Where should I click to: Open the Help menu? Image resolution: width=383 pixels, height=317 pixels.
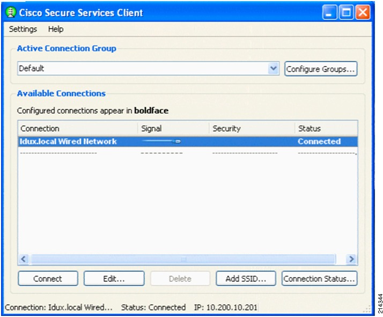tap(56, 29)
